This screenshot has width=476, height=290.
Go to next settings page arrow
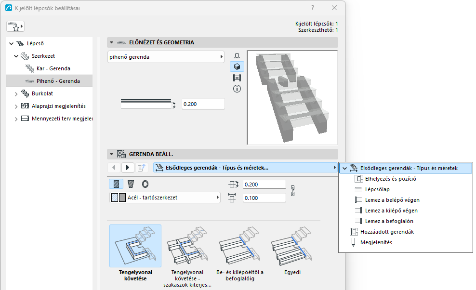128,168
